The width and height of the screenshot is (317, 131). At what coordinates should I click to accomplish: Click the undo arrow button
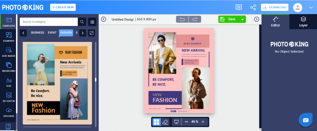(182, 19)
